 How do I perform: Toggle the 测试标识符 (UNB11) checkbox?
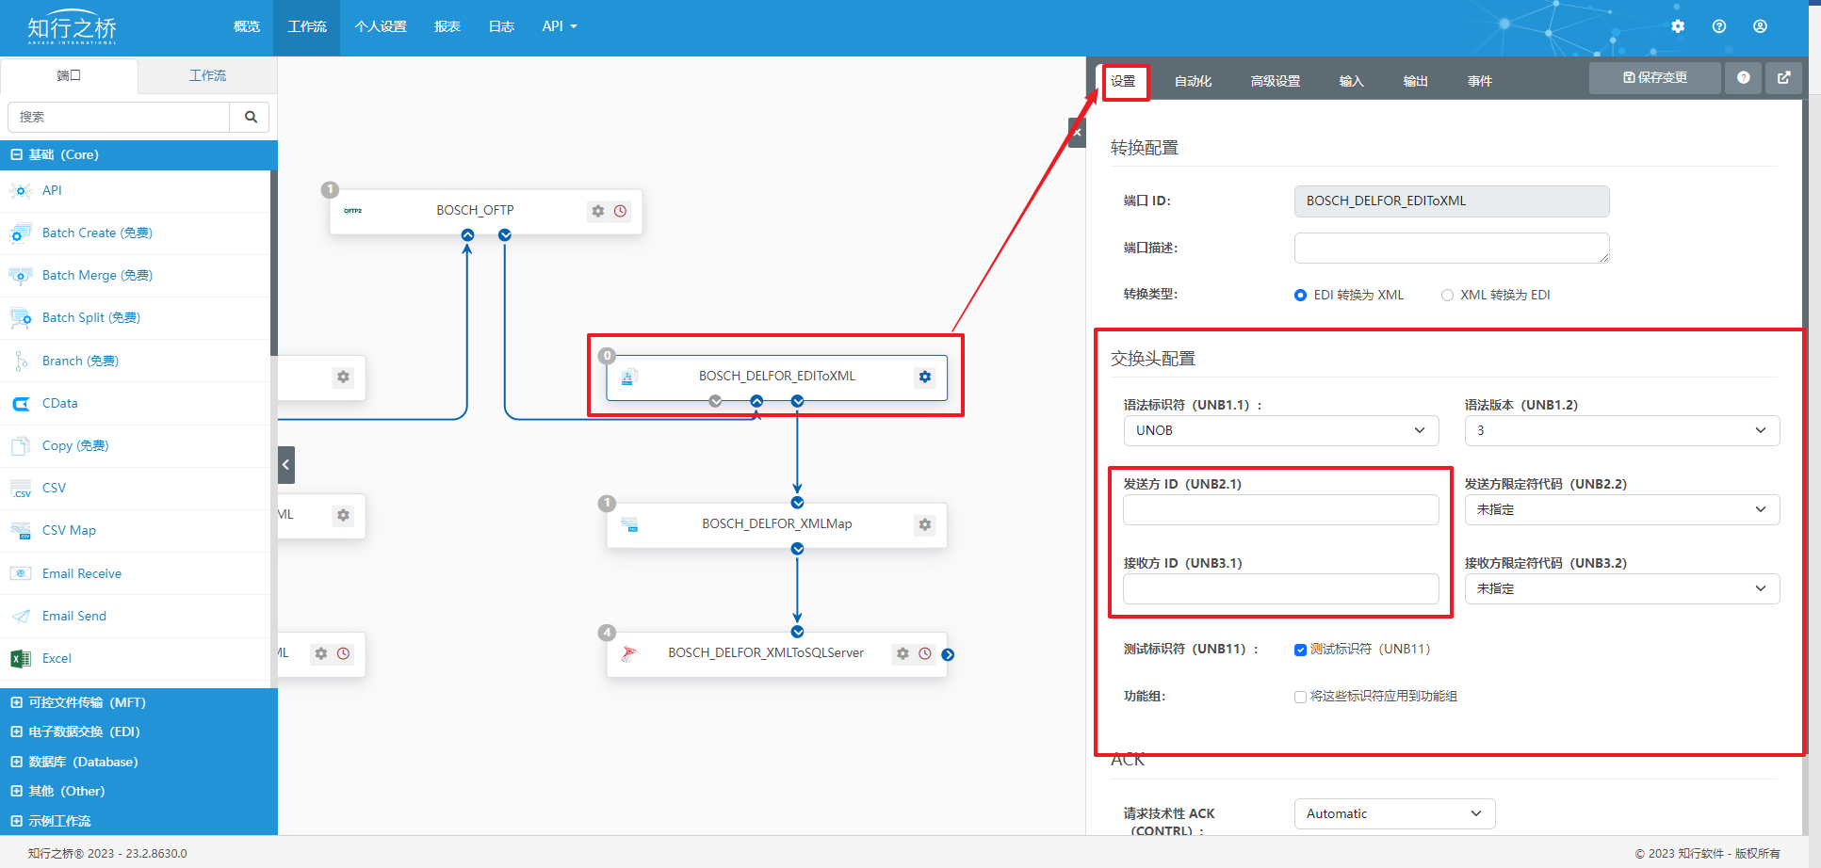click(1300, 650)
